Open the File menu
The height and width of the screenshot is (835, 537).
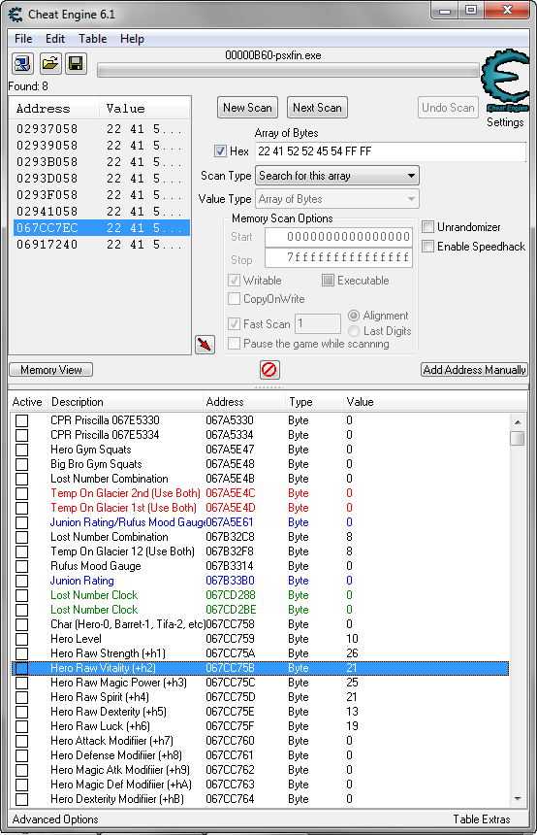coord(23,39)
